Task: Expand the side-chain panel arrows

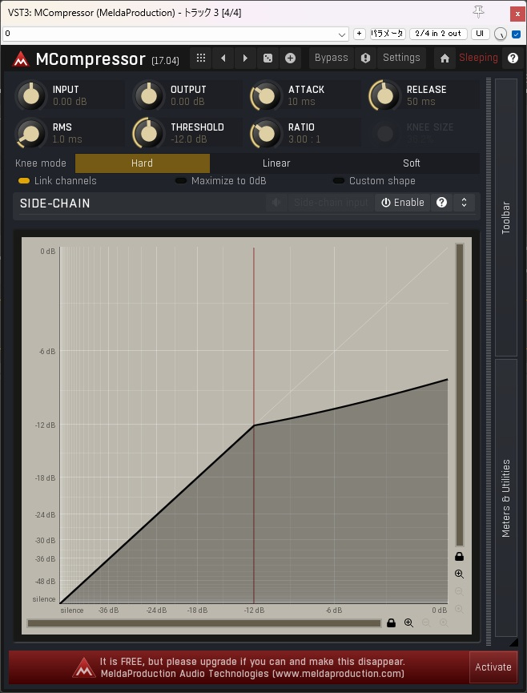Action: pyautogui.click(x=464, y=203)
